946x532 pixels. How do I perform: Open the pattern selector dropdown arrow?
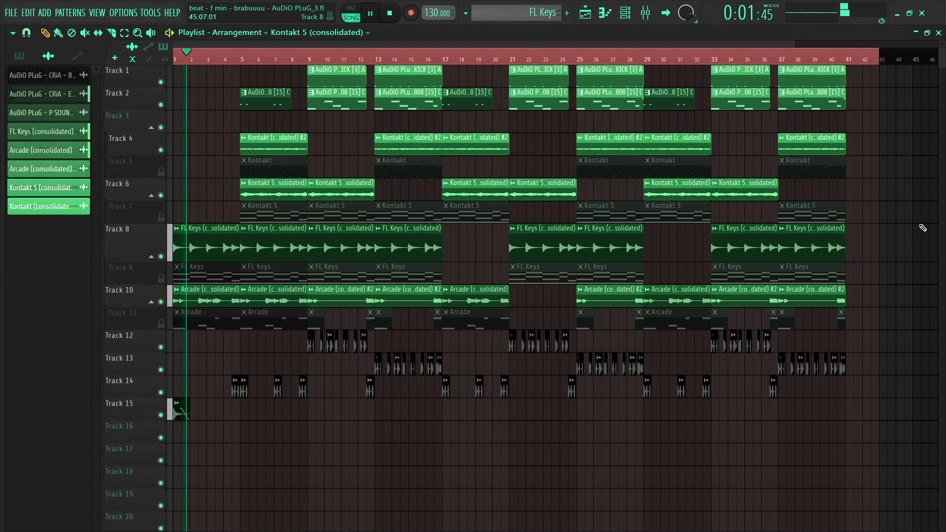point(465,13)
